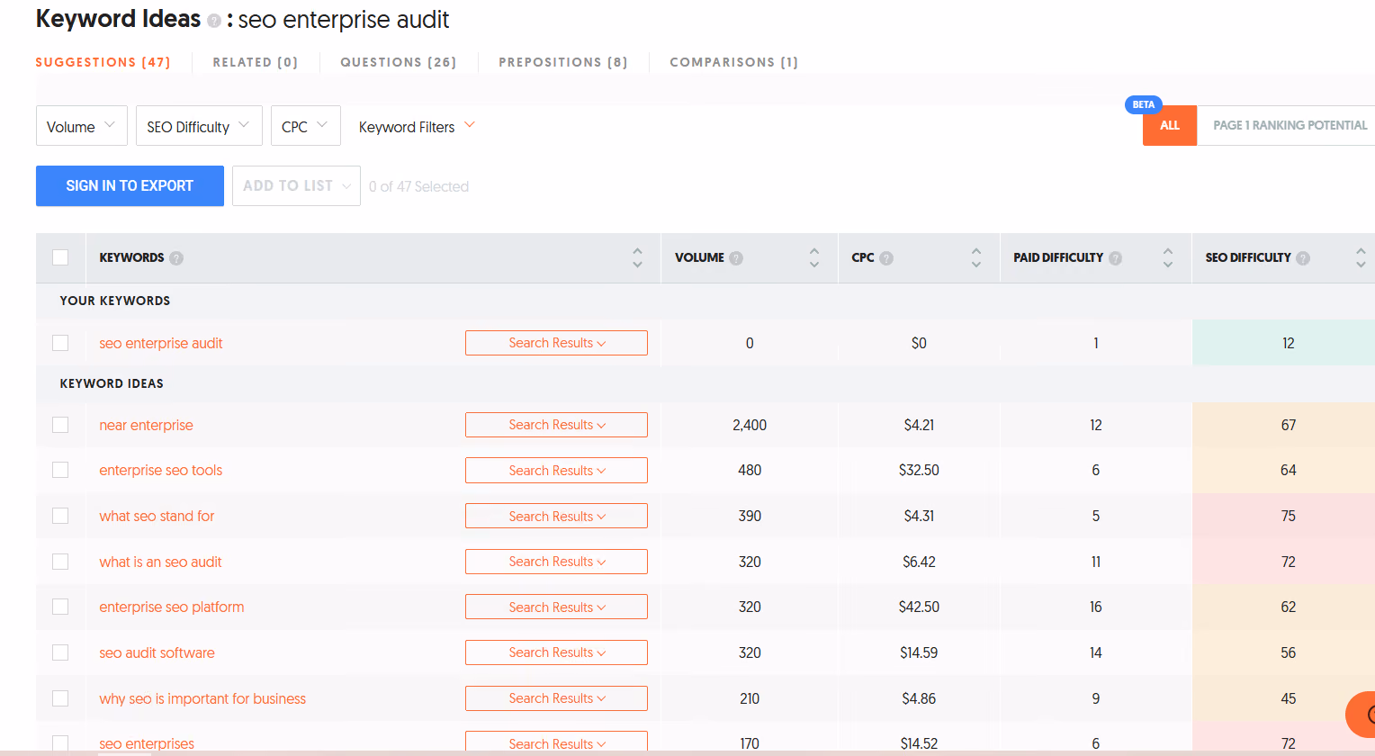
Task: Open the 'near enterprise' keyword link
Action: 146,425
